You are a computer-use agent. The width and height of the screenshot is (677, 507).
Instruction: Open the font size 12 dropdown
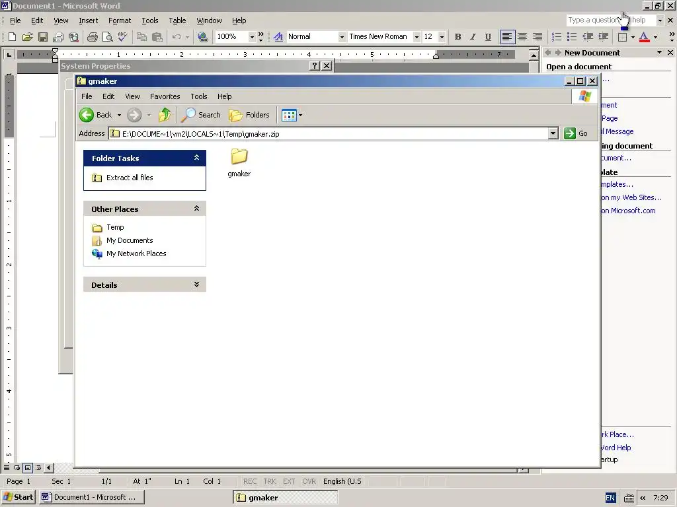tap(441, 37)
